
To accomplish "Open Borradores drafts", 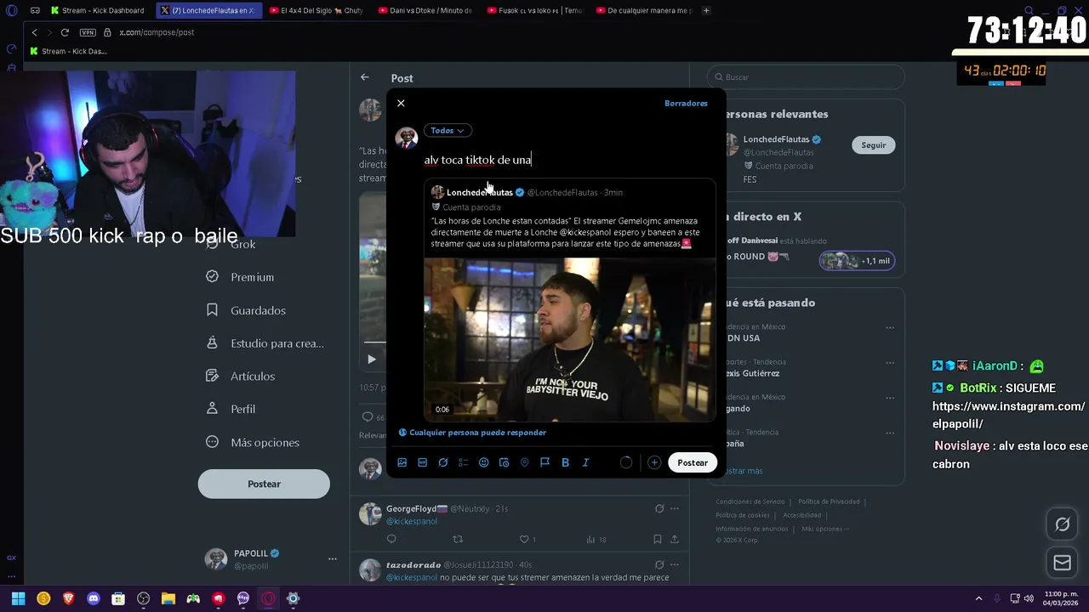I will tap(686, 103).
